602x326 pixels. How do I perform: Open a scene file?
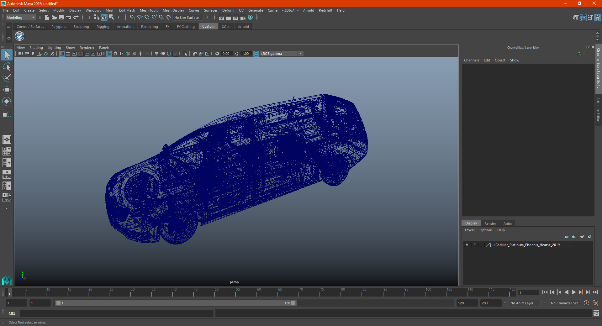tap(54, 18)
